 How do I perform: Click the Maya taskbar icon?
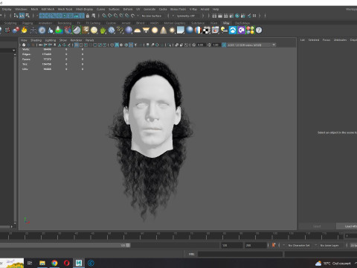(79, 263)
